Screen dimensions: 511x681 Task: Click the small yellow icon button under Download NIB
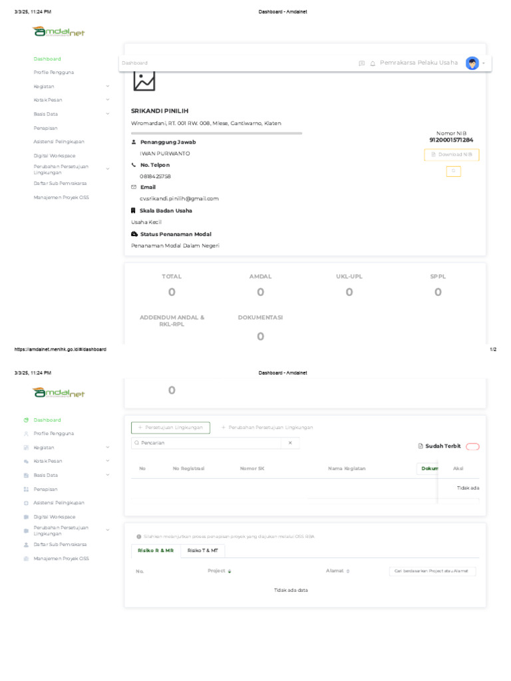click(453, 172)
